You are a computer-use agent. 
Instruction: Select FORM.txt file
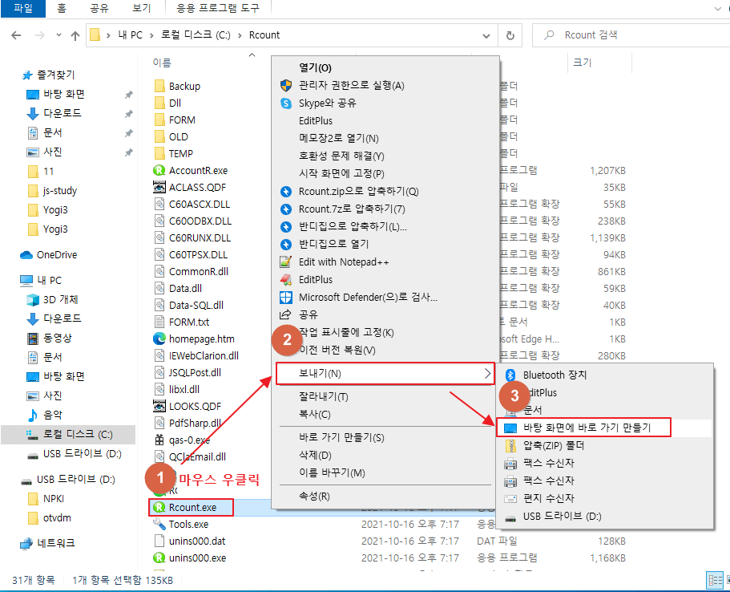[x=189, y=322]
